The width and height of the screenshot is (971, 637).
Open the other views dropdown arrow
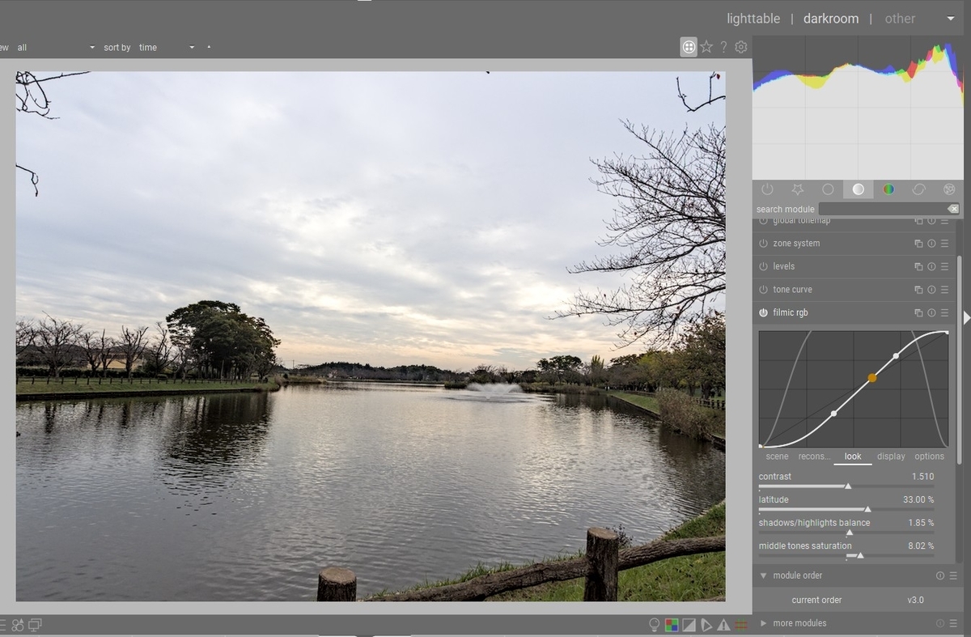coord(950,19)
